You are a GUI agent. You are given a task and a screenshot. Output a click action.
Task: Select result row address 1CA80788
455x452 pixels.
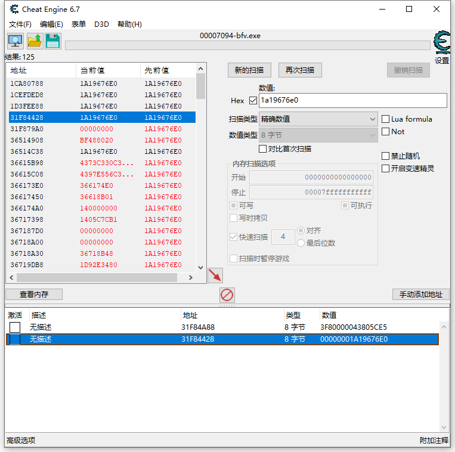102,83
